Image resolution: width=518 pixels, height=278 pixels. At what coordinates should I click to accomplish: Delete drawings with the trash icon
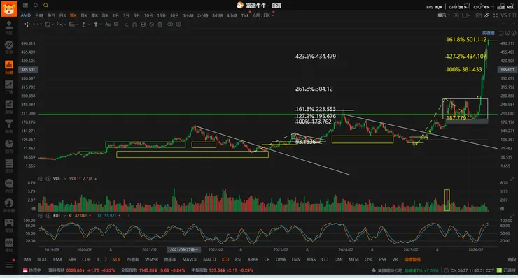(160, 24)
